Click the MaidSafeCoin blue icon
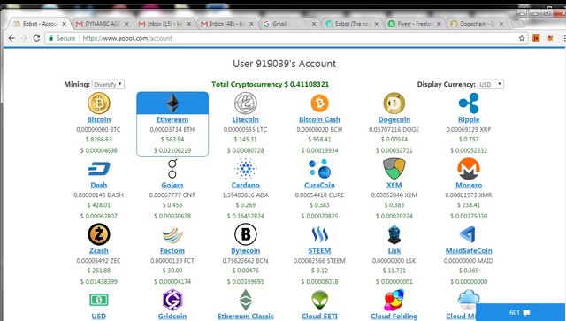566x321 pixels. tap(468, 234)
